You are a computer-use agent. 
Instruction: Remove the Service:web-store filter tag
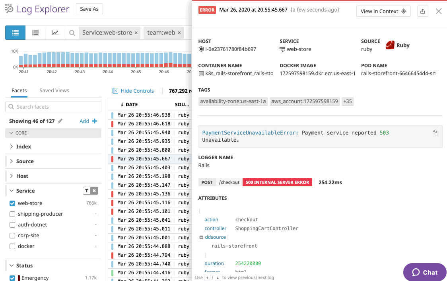click(x=136, y=33)
